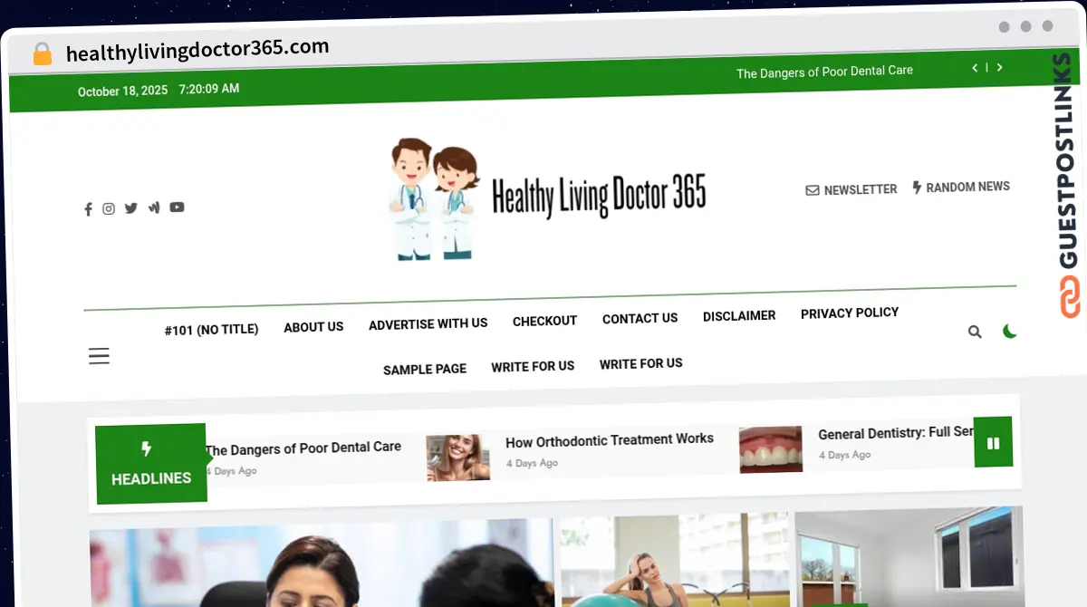
Task: Open the woman exercising featured image
Action: click(674, 559)
